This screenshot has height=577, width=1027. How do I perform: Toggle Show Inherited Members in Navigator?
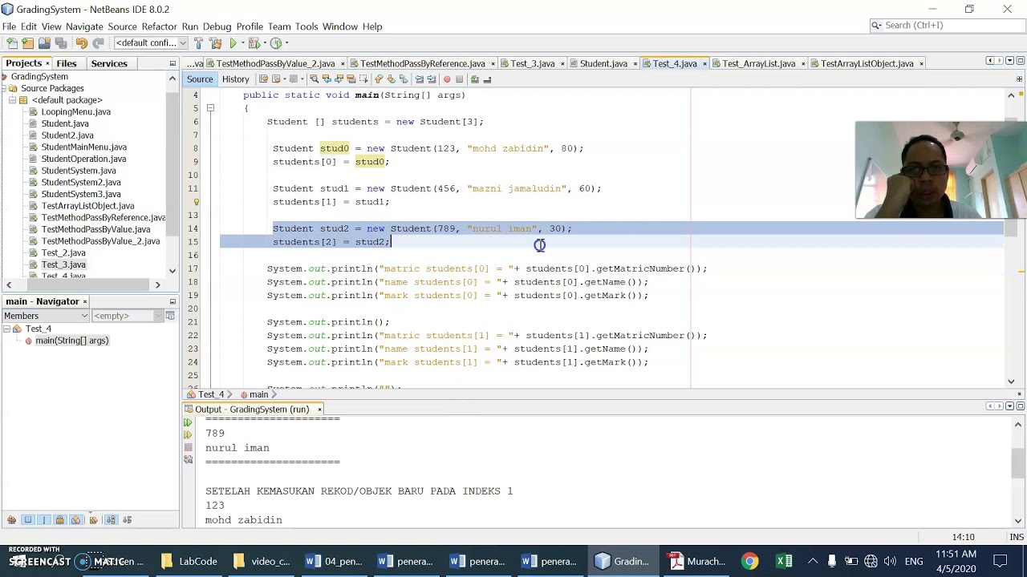tap(11, 520)
